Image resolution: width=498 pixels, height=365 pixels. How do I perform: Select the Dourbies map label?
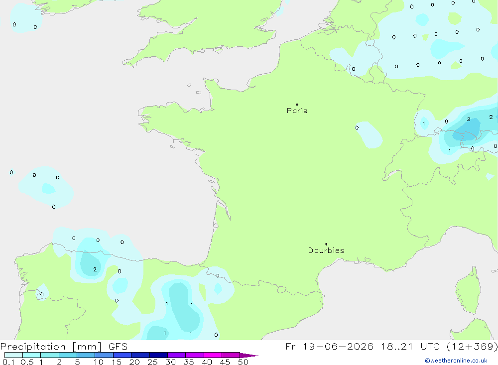pyautogui.click(x=326, y=250)
